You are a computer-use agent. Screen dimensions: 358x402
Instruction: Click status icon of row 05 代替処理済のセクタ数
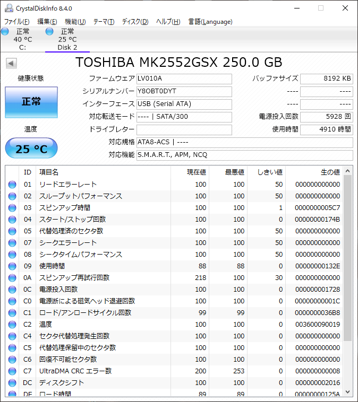pos(12,231)
